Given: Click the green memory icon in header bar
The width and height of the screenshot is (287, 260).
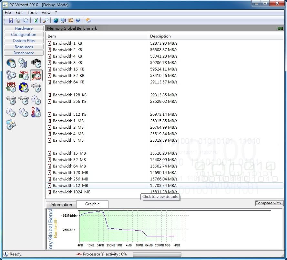Looking at the screenshot, I should point(280,28).
